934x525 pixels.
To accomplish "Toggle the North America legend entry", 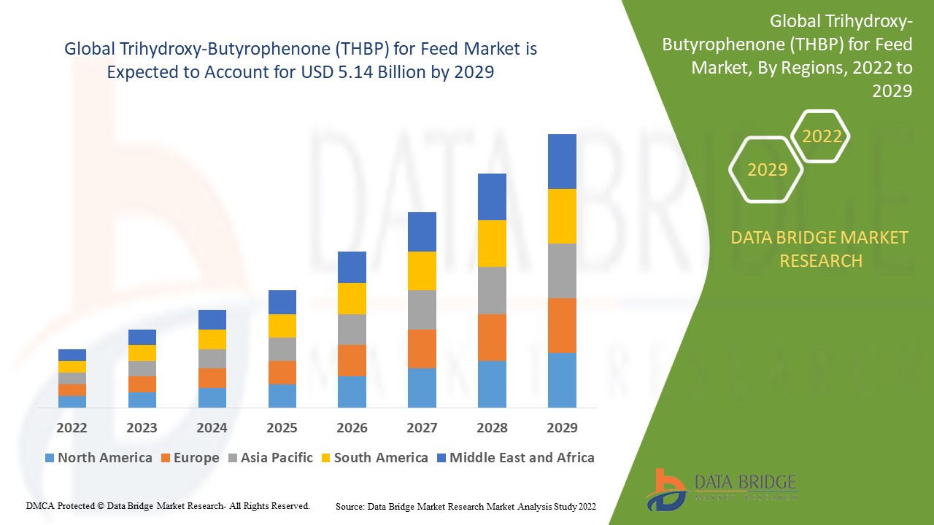I will tap(99, 458).
